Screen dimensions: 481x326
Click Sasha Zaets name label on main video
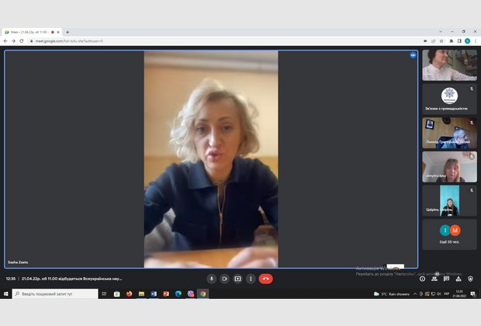[x=18, y=262]
